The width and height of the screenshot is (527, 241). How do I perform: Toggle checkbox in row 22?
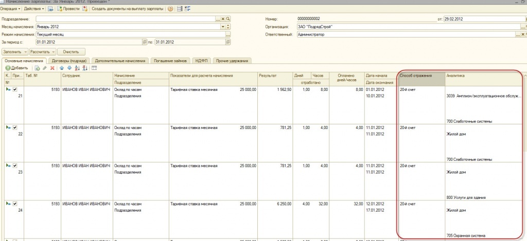tap(15, 127)
